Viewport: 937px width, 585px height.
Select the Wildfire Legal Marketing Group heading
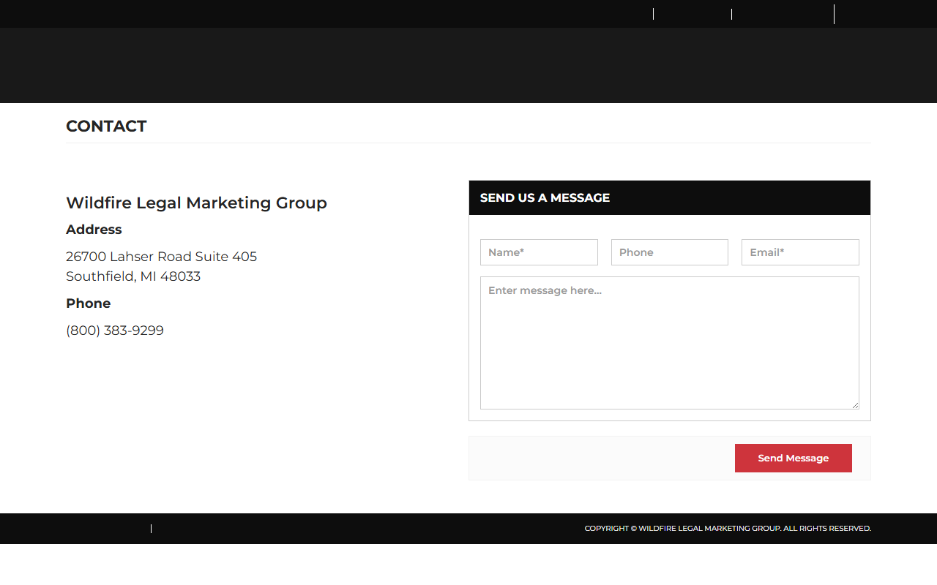point(196,203)
